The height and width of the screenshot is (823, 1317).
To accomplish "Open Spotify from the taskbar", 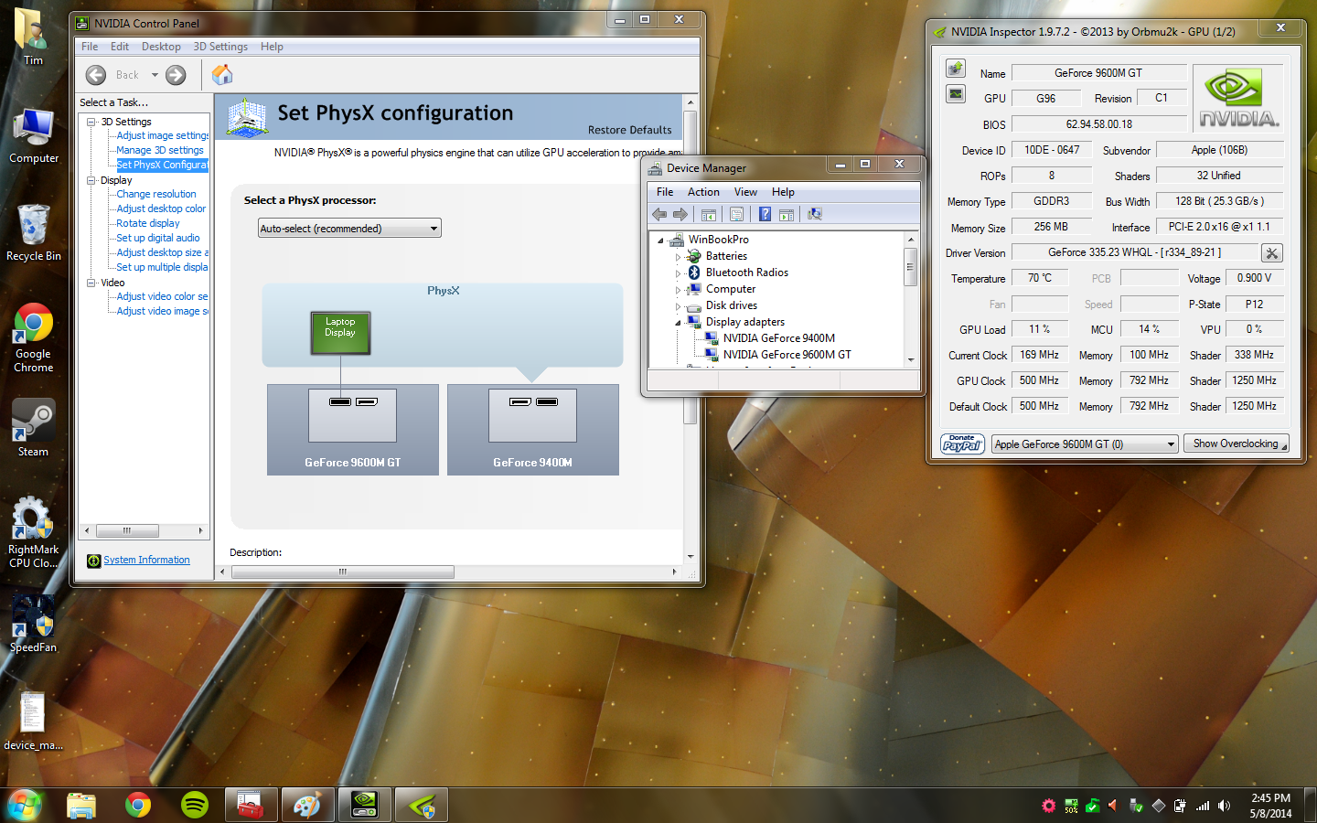I will (194, 805).
